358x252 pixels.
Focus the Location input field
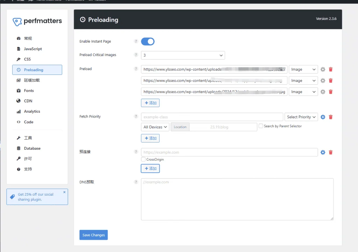tap(223, 127)
